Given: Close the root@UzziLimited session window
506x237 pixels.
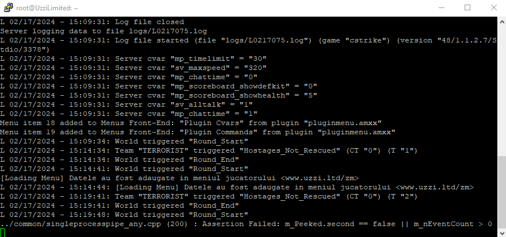Looking at the screenshot, I should pos(494,7).
